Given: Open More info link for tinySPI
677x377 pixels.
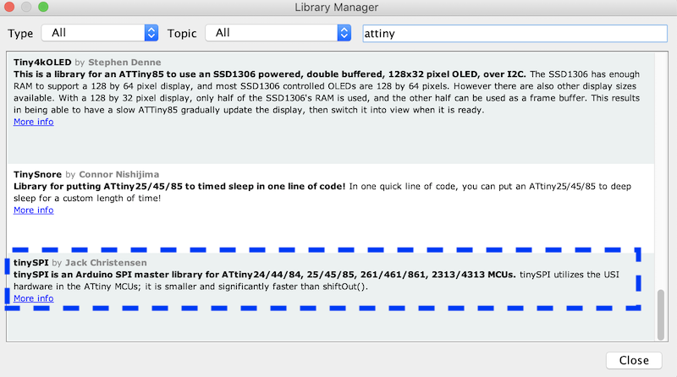Looking at the screenshot, I should (x=34, y=298).
